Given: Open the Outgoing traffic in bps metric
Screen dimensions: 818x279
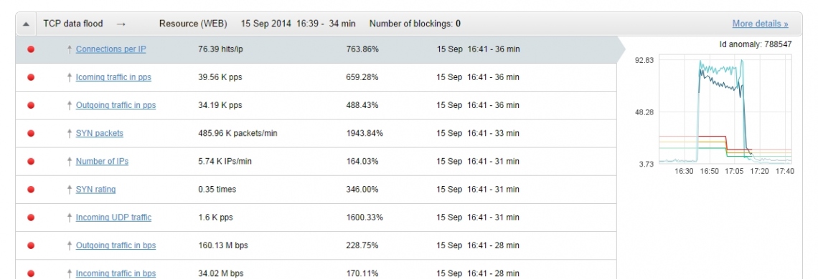Looking at the screenshot, I should pos(116,245).
